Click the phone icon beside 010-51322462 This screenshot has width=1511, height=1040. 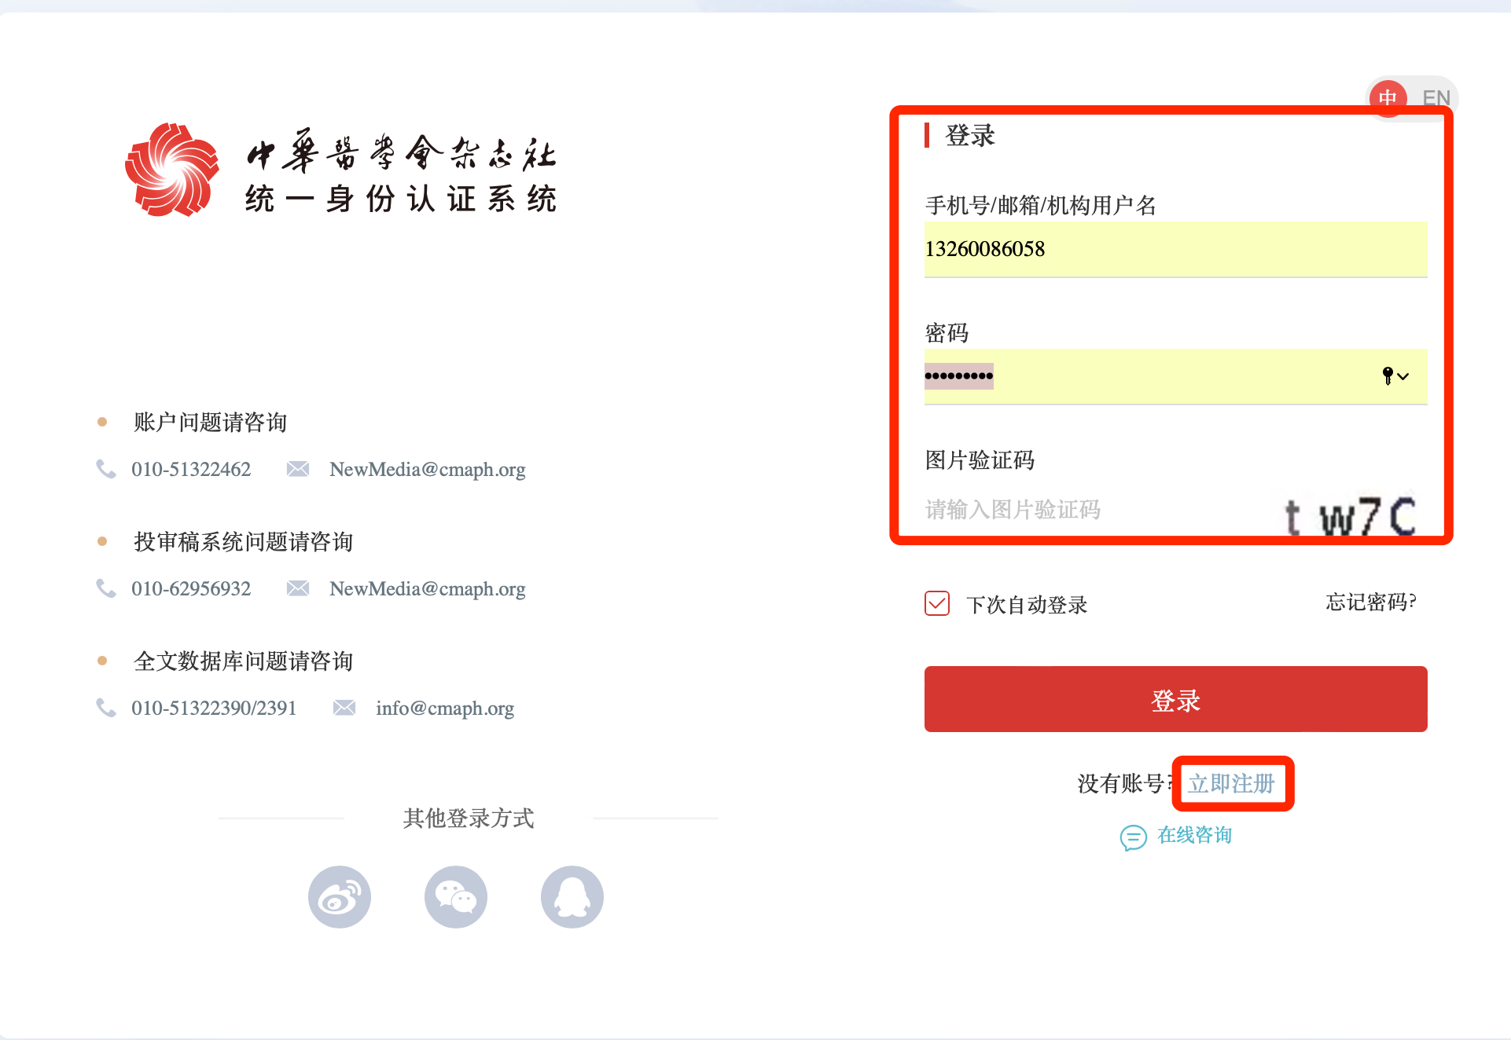tap(105, 469)
